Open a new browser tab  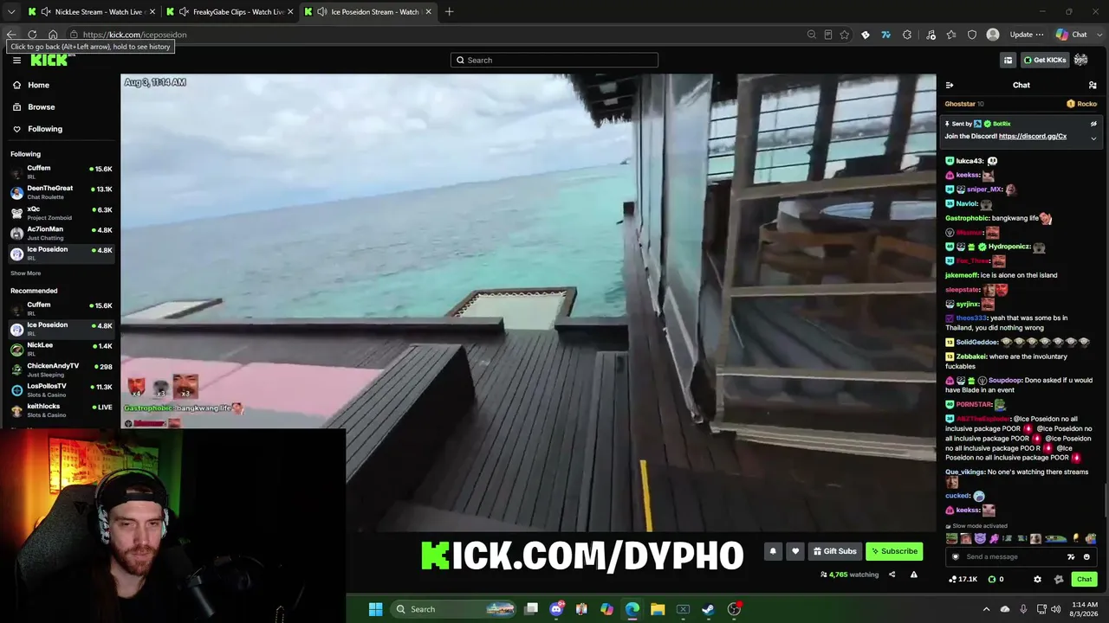tap(449, 12)
